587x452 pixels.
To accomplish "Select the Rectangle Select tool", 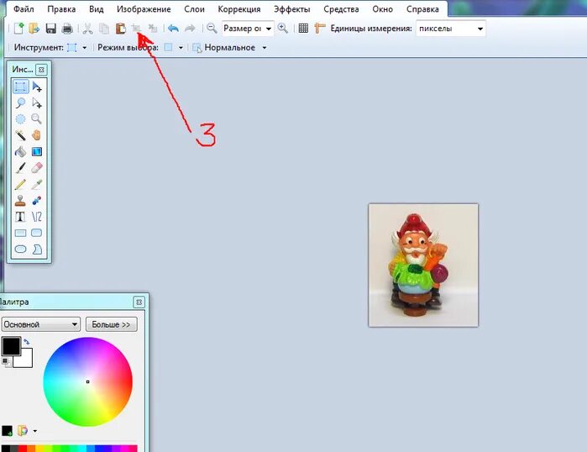I will pyautogui.click(x=21, y=87).
